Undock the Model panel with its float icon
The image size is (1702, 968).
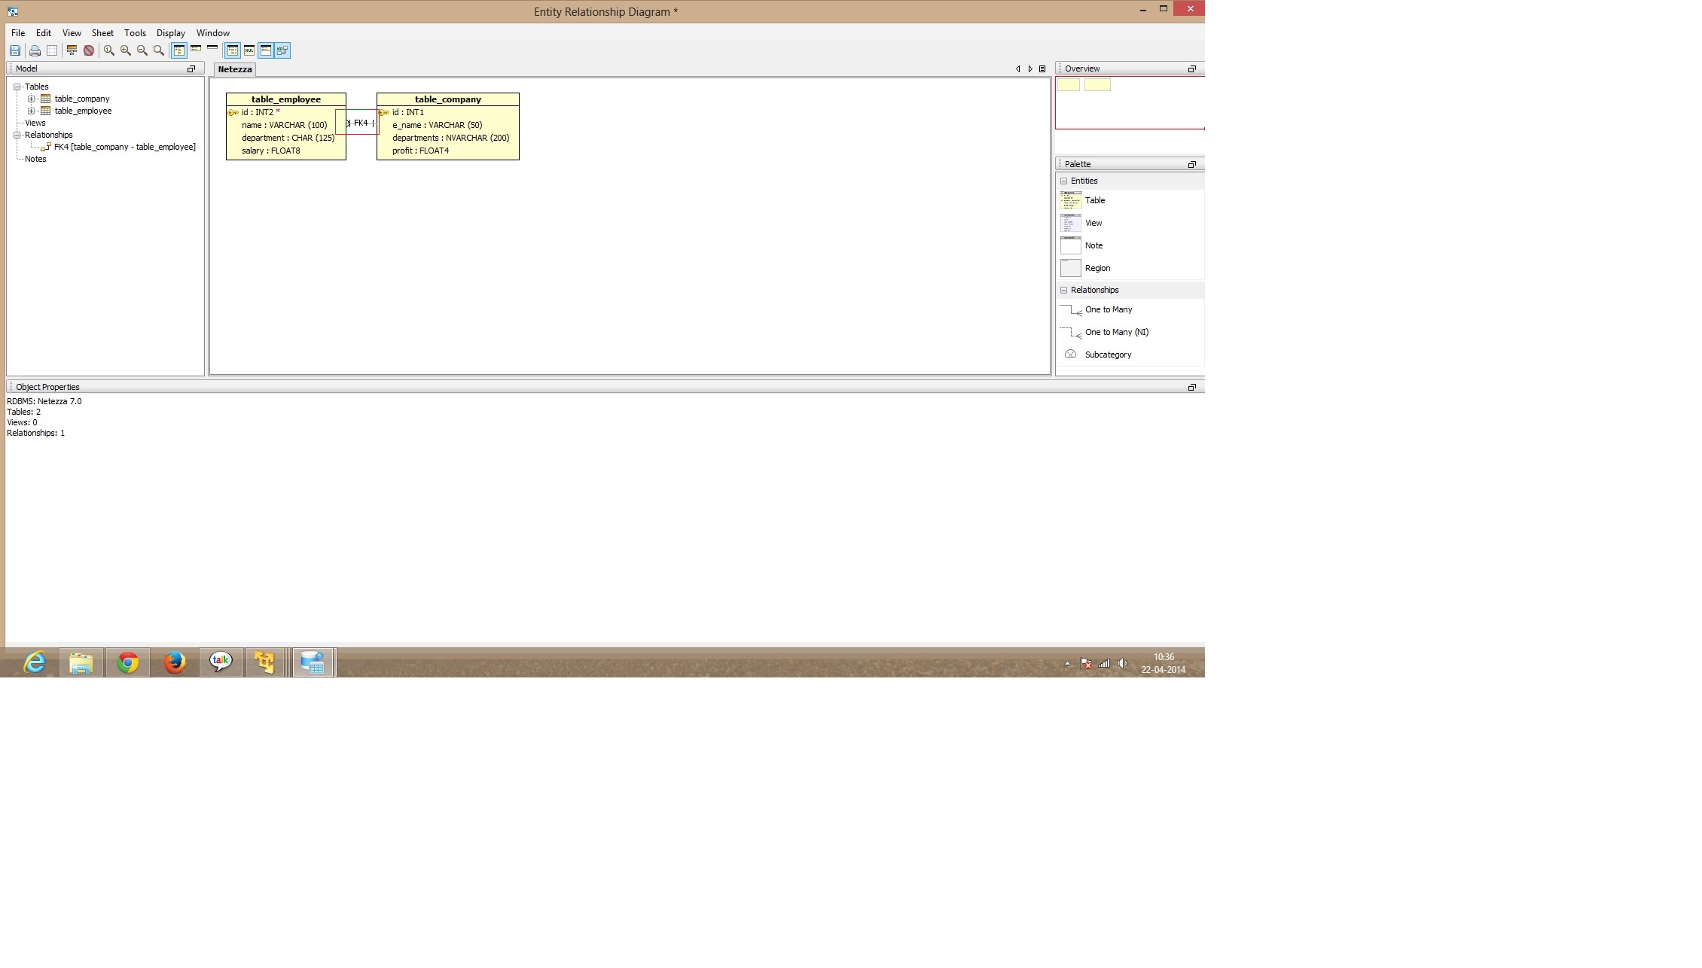pos(191,68)
